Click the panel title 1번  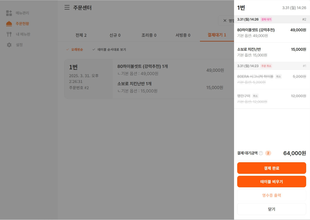coord(241,8)
